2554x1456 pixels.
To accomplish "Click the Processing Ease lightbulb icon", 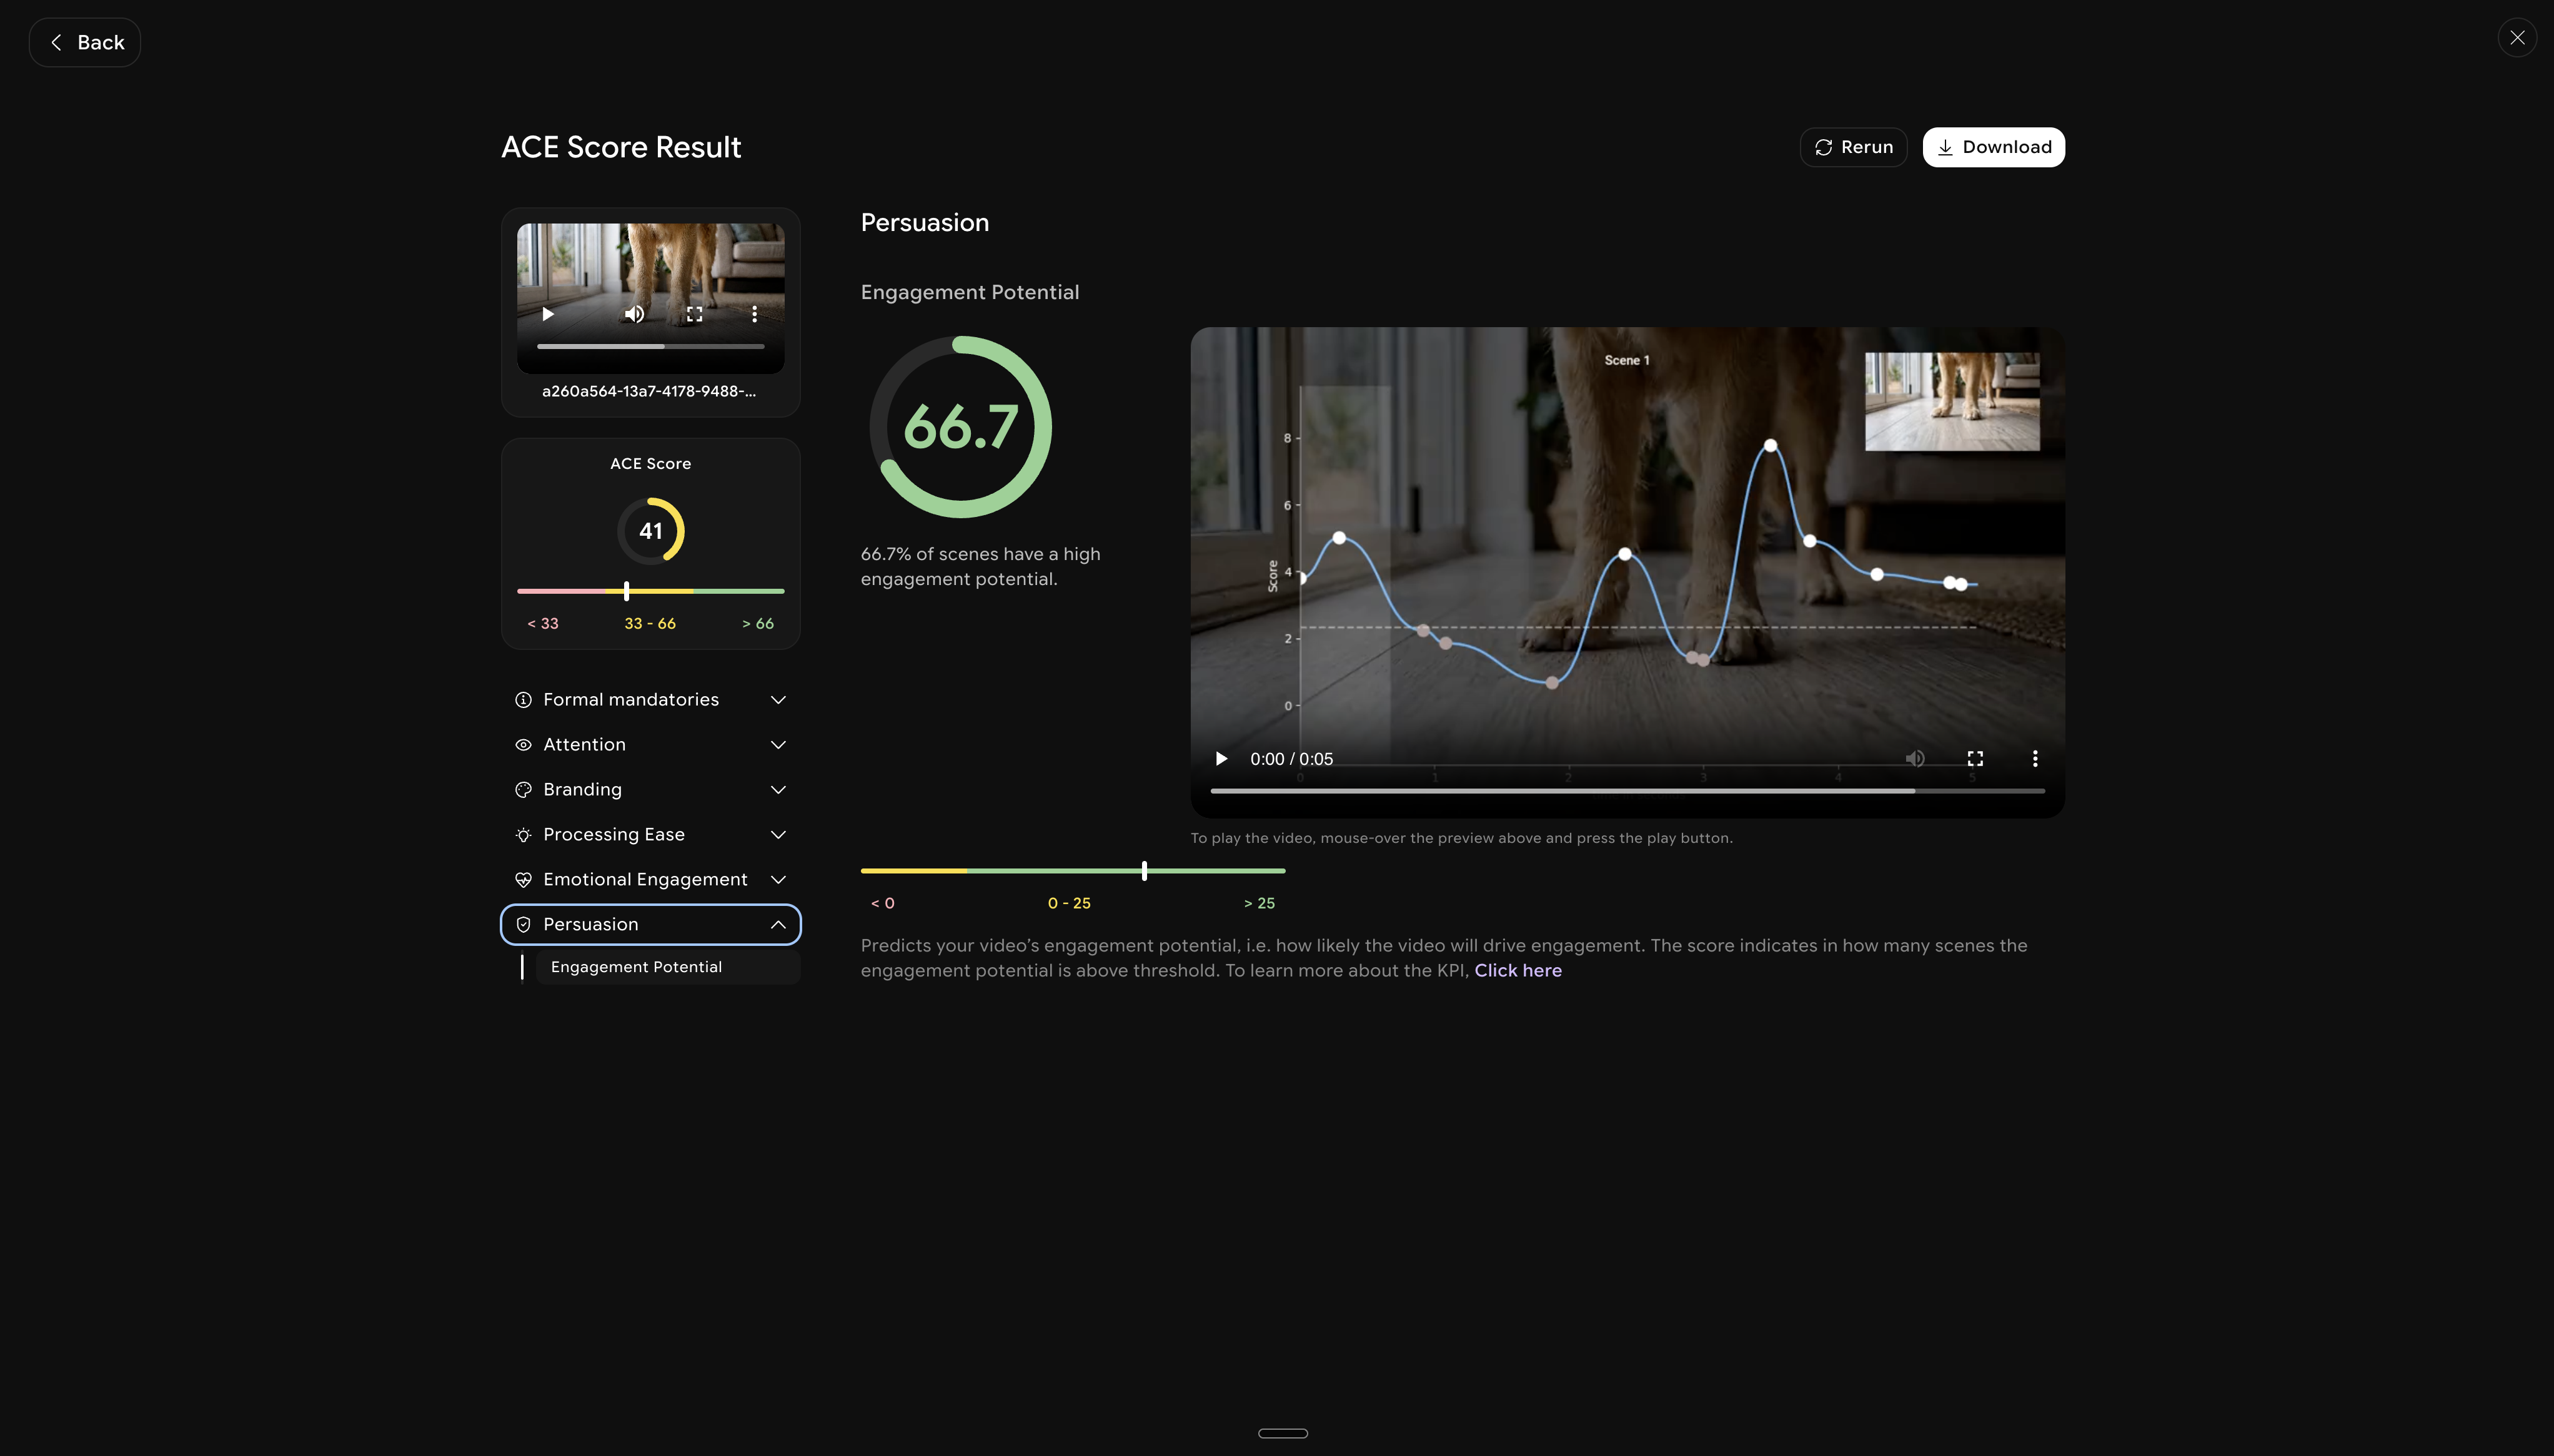I will (523, 835).
